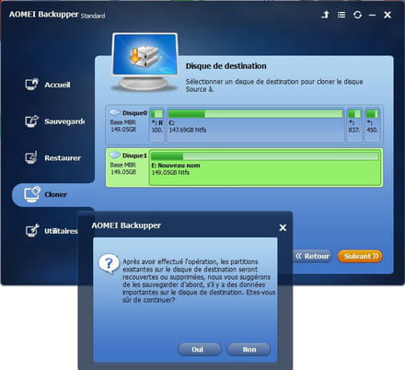Screen dimensions: 405x370
Task: Select the C: 147.69GB Ntfs partition
Action: (x=255, y=124)
